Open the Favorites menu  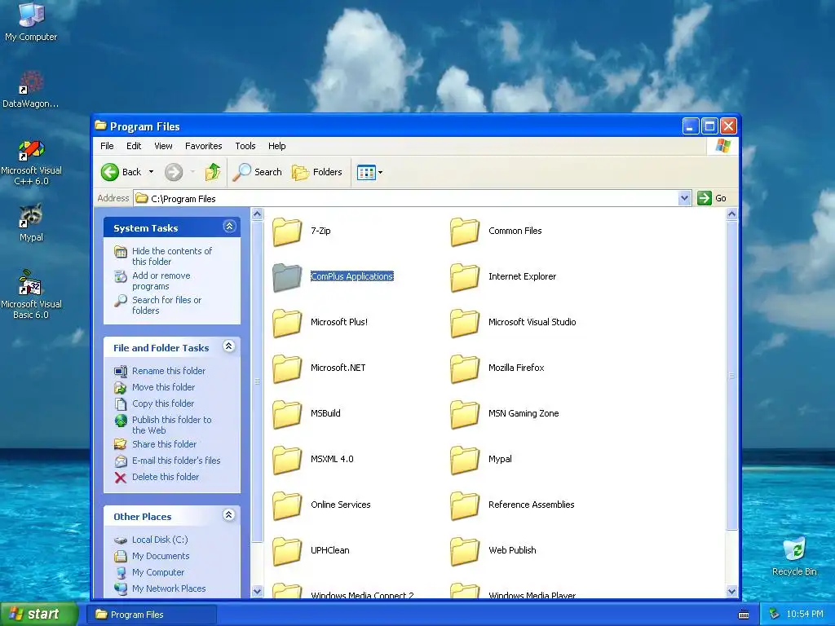pyautogui.click(x=203, y=146)
